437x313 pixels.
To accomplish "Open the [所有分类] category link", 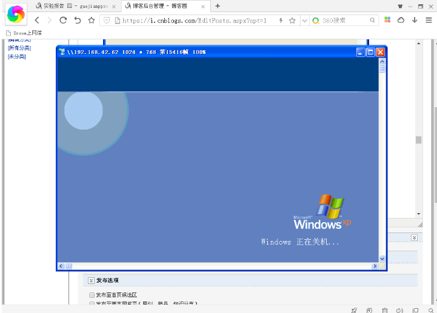I will (x=19, y=48).
